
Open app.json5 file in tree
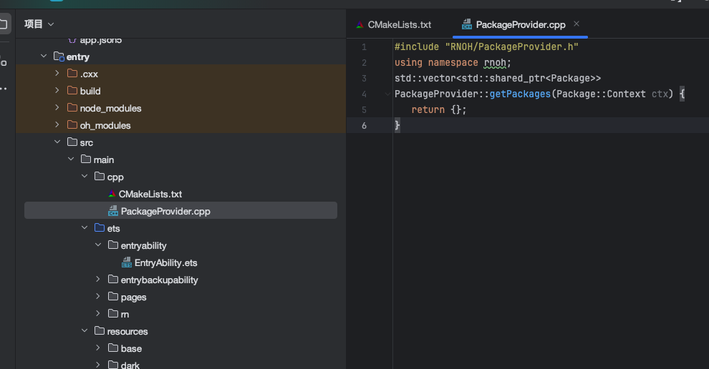101,40
